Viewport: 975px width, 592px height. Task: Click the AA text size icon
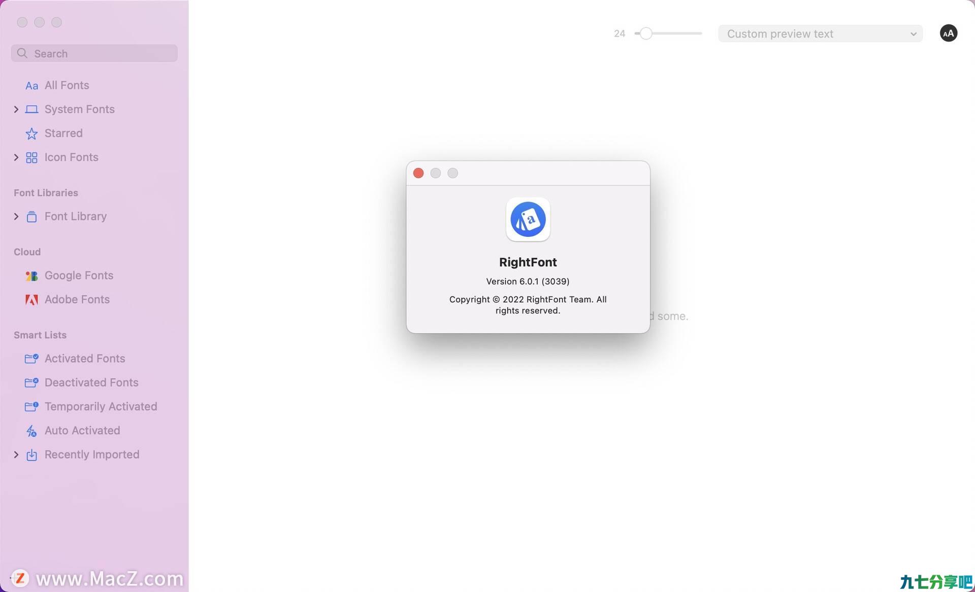tap(948, 33)
